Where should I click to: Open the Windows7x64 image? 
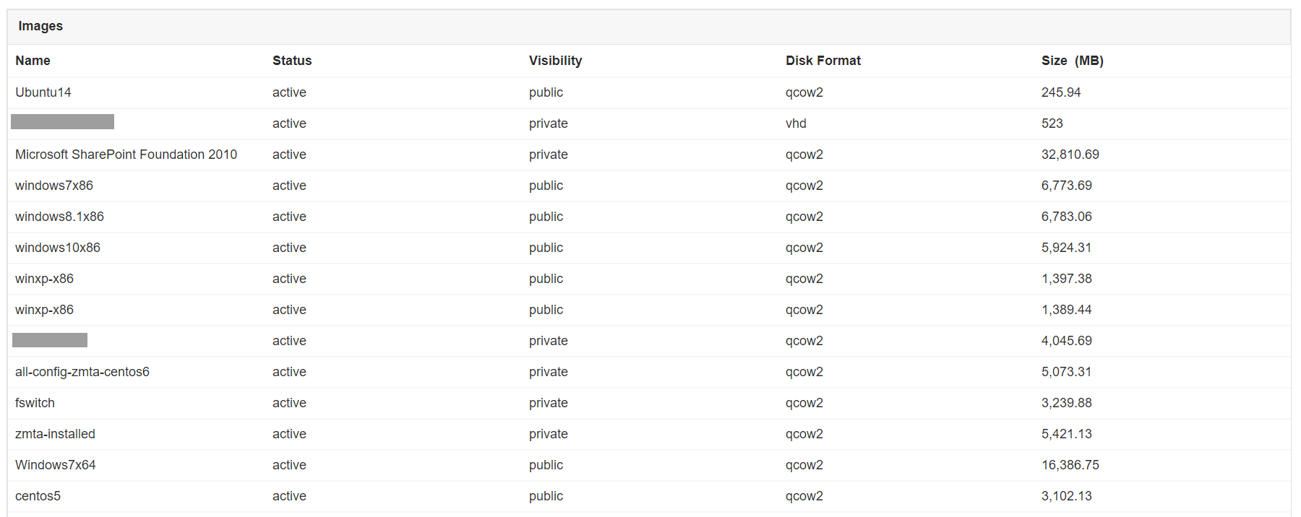[56, 465]
